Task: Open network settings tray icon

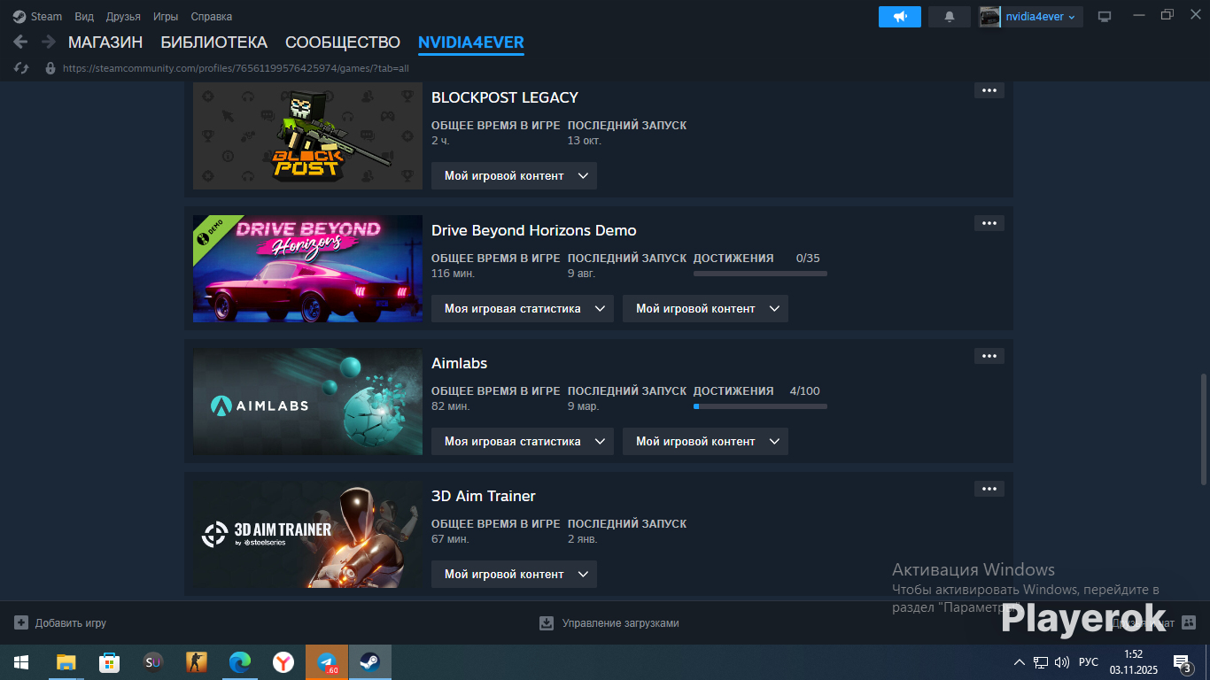Action: [1041, 662]
